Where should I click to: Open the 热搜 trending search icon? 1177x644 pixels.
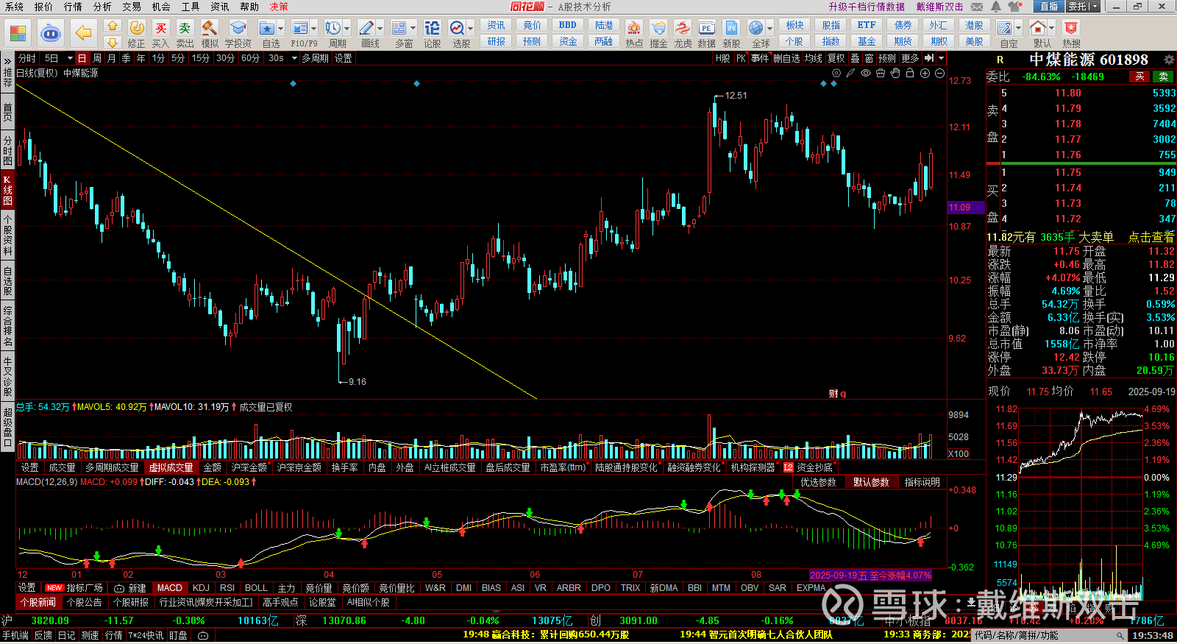click(x=1071, y=29)
